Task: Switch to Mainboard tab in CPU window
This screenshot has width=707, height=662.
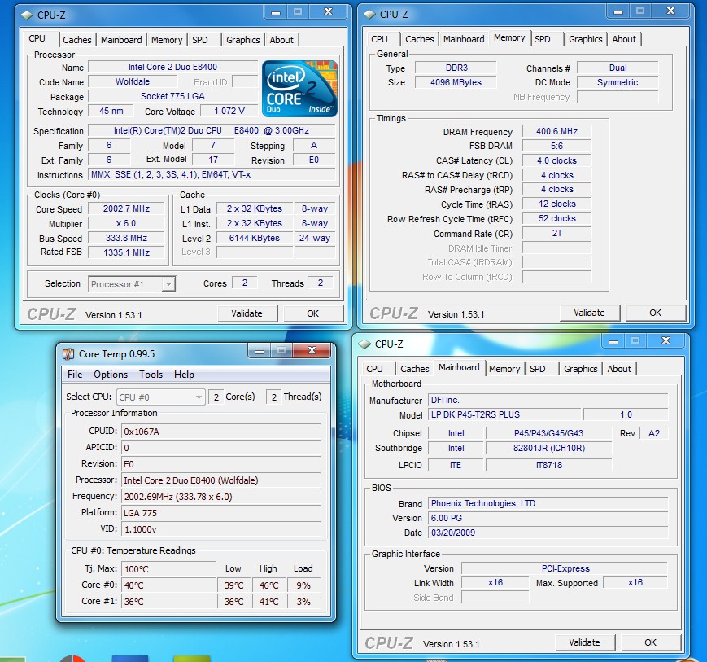Action: tap(121, 40)
